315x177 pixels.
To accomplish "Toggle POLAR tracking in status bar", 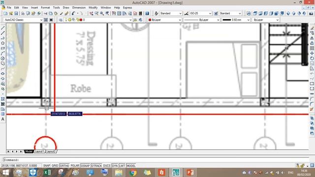I will pyautogui.click(x=75, y=166).
